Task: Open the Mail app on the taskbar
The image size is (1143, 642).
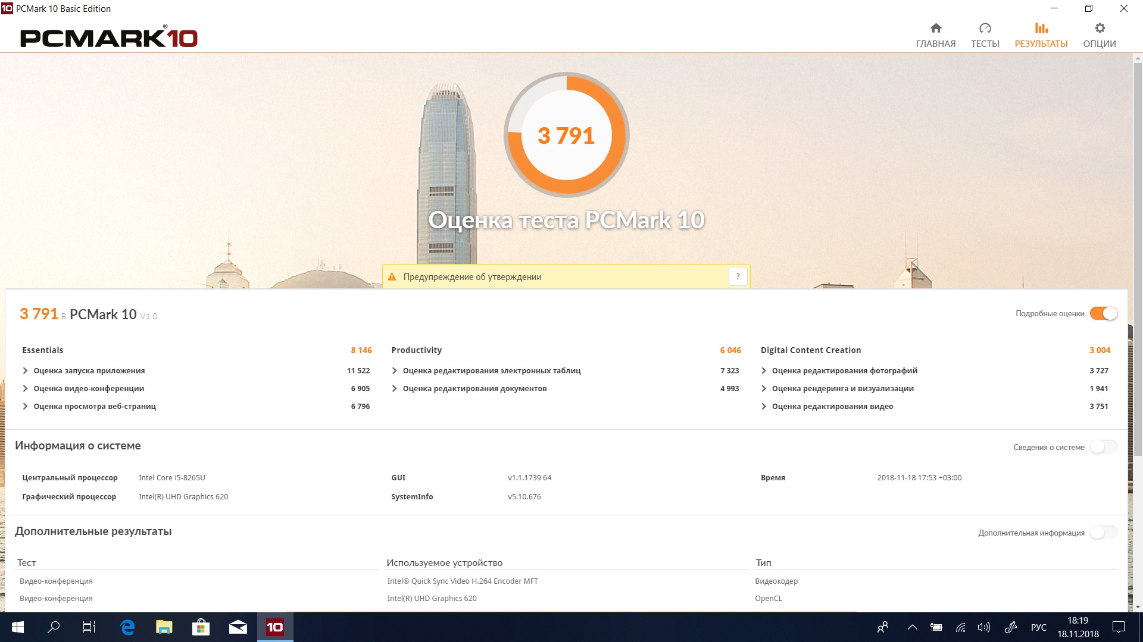Action: (x=238, y=627)
